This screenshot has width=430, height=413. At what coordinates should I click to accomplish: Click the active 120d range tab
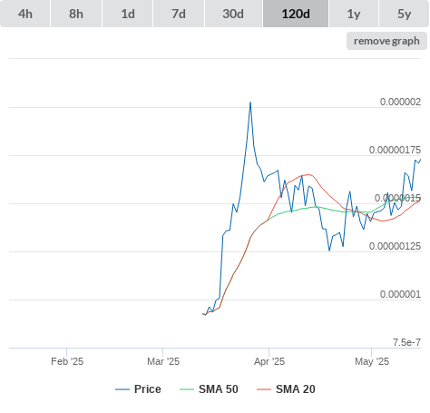(296, 14)
